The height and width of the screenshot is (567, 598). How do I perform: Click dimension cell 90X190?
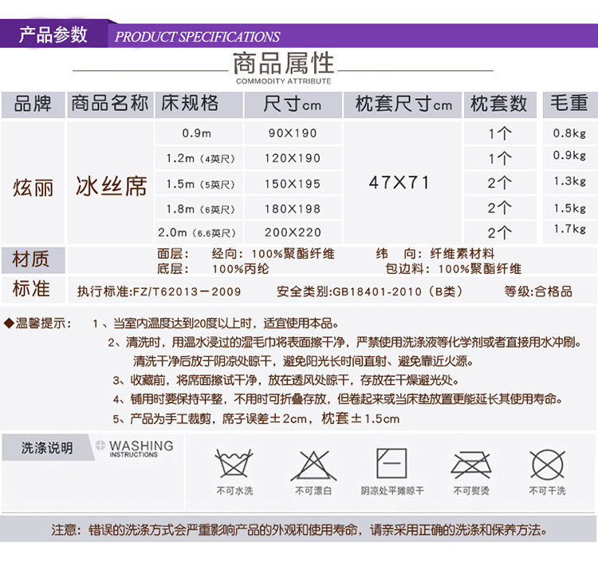[293, 133]
